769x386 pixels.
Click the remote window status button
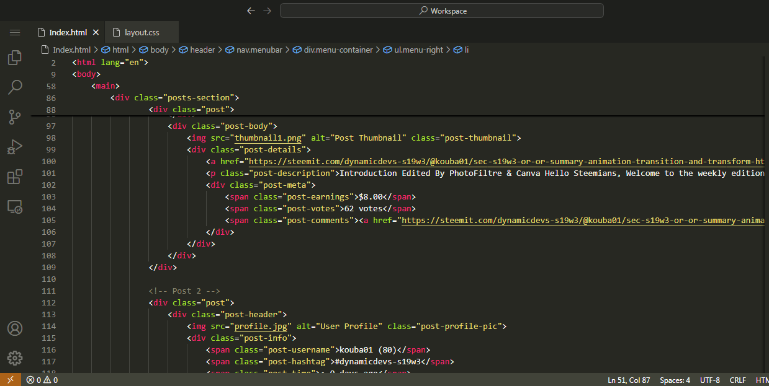[x=9, y=380]
